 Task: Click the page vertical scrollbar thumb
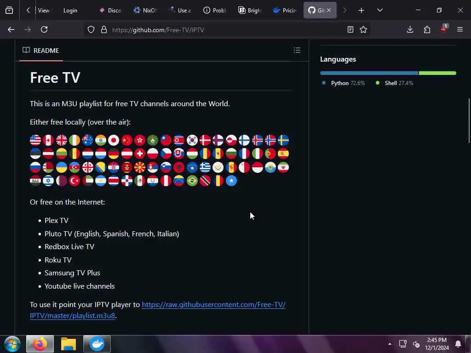(470, 121)
